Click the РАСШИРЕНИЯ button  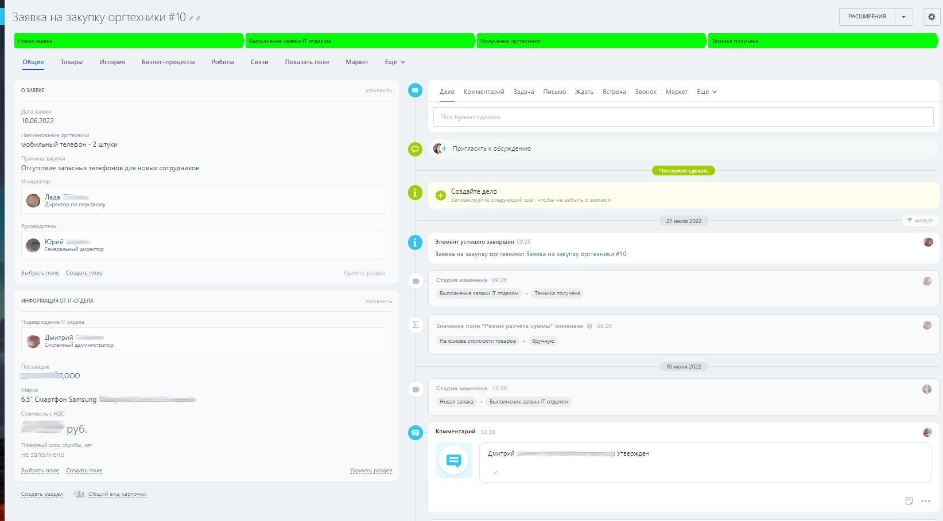tap(867, 17)
